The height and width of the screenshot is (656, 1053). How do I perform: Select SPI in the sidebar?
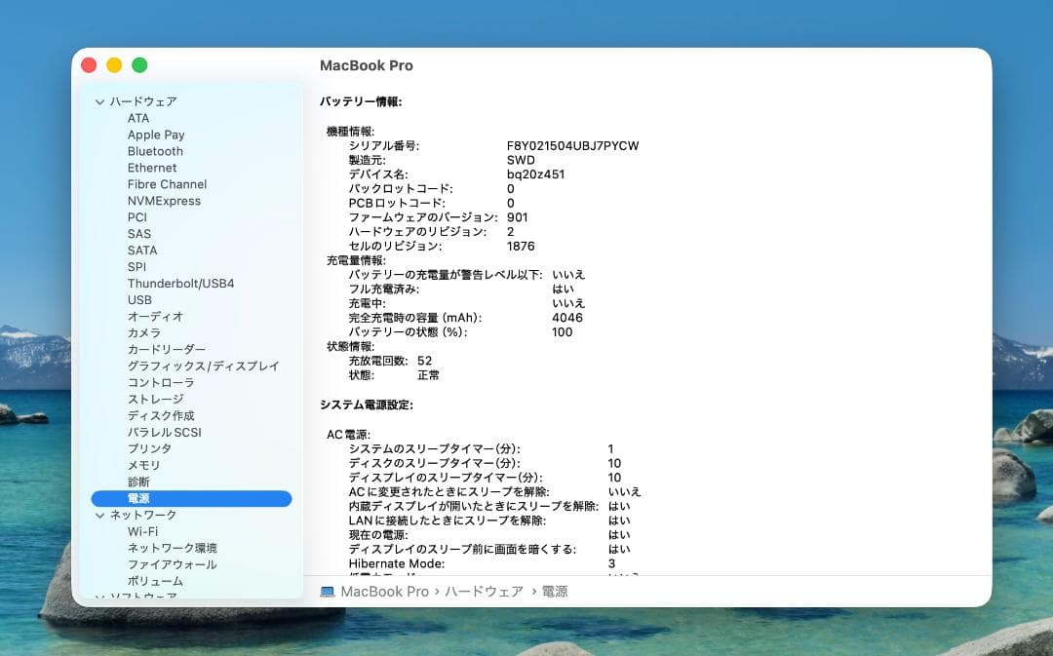136,266
